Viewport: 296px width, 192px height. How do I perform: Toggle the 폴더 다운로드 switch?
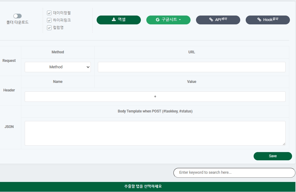coord(17,16)
